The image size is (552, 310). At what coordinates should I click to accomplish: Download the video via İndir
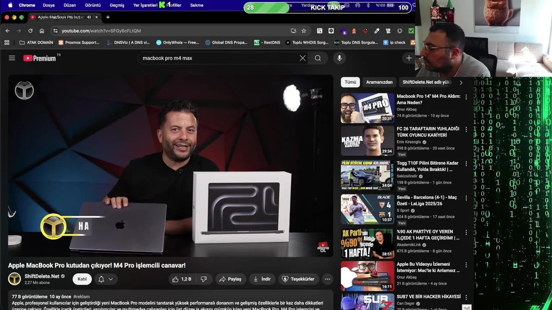[x=262, y=279]
